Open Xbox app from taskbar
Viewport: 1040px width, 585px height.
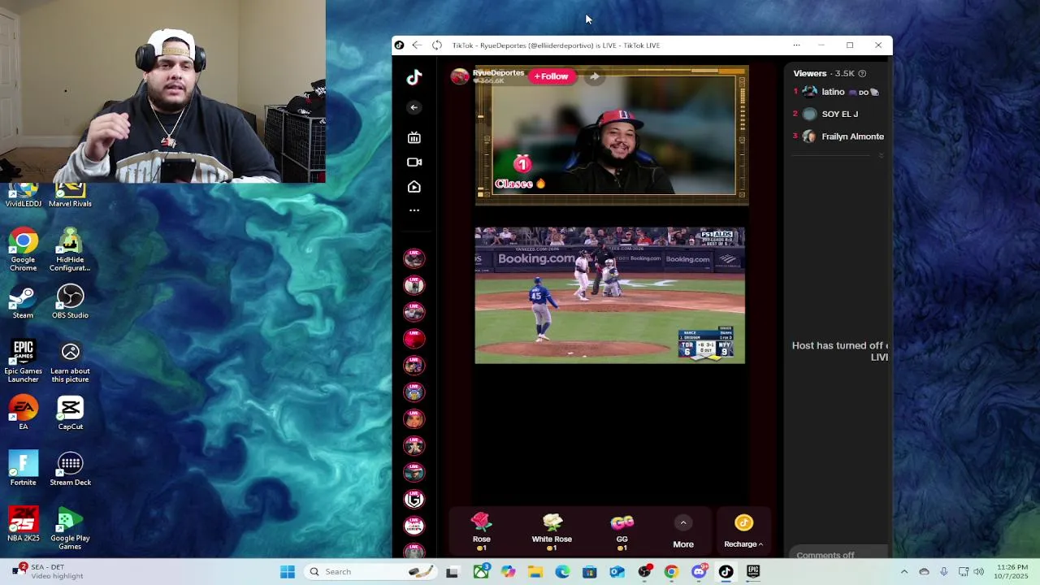click(x=481, y=572)
